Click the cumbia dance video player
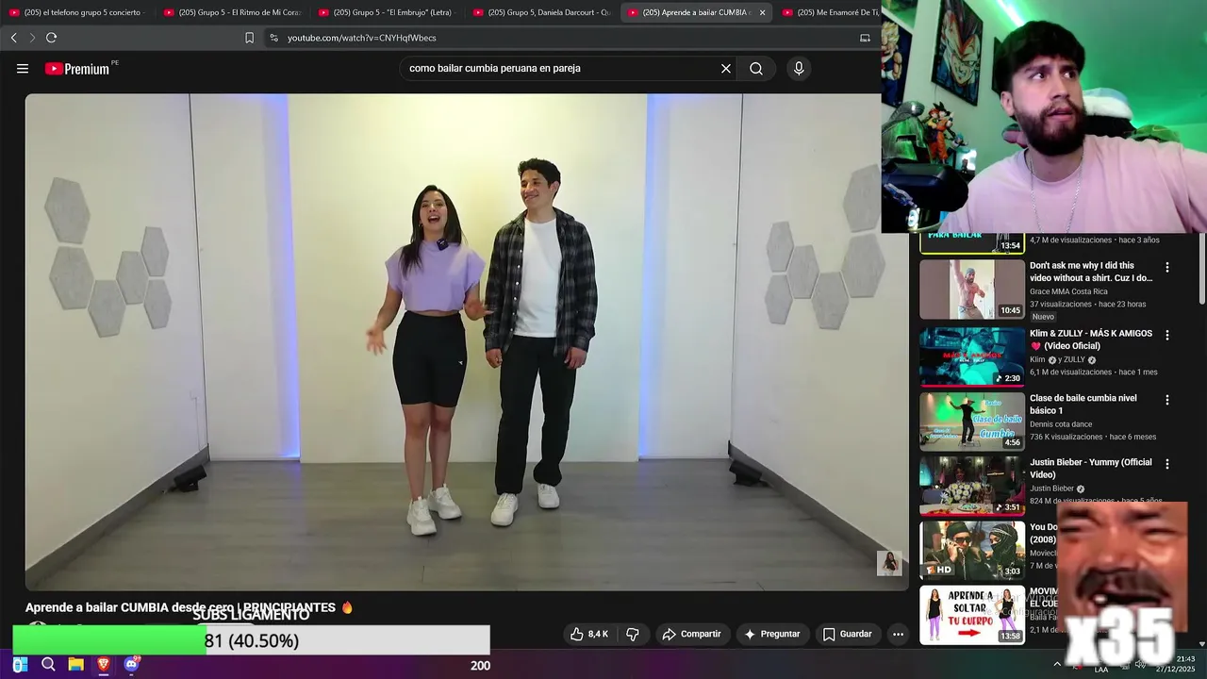Screen dimensions: 1207x679 pos(467,341)
